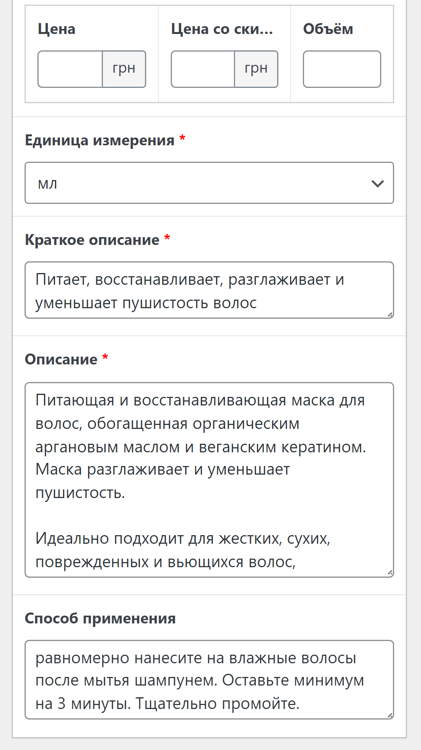This screenshot has width=421, height=750.
Task: Click the Единица измерения label
Action: (99, 140)
